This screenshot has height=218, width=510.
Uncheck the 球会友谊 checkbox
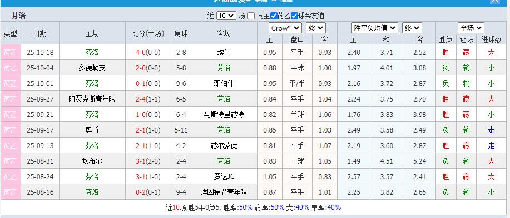[294, 16]
